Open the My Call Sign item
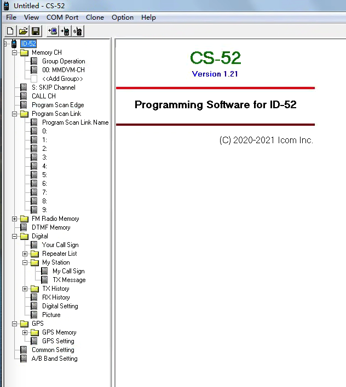Screen dimensions: 346x387 tap(68, 271)
